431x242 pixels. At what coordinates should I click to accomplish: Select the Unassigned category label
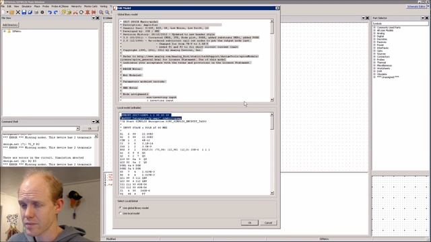(x=388, y=77)
